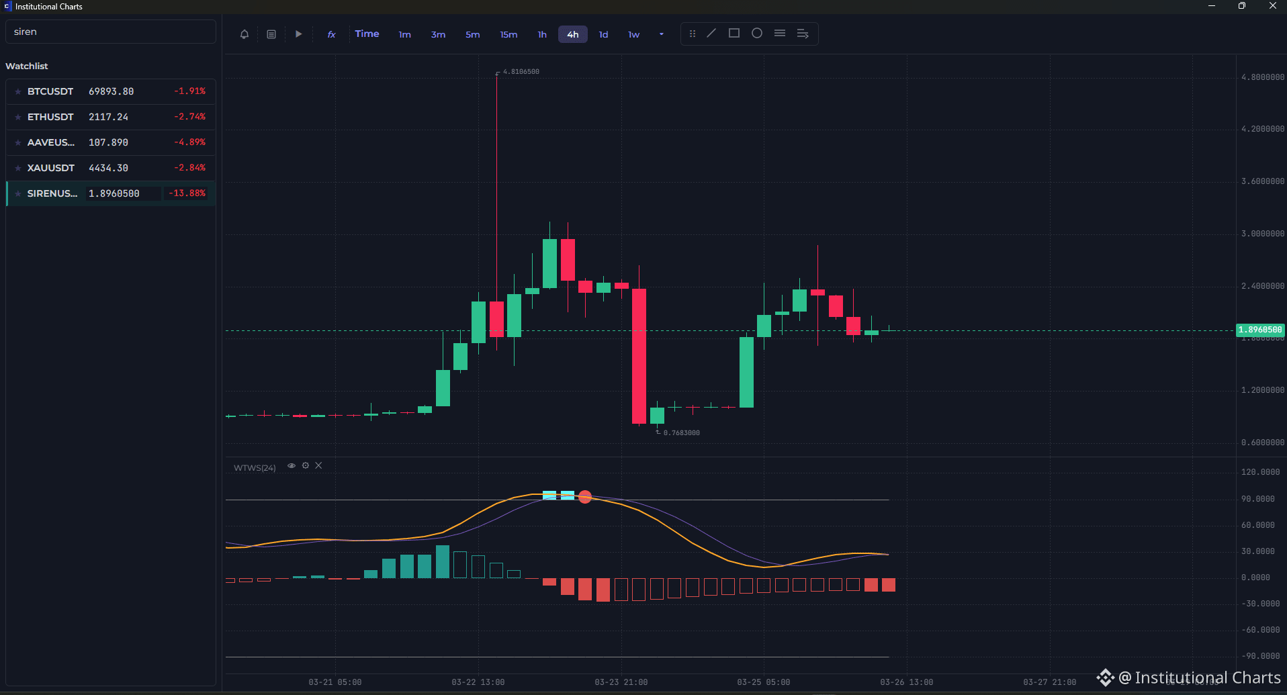The width and height of the screenshot is (1287, 695).
Task: Toggle favorite star for ETHUSDT
Action: (18, 117)
